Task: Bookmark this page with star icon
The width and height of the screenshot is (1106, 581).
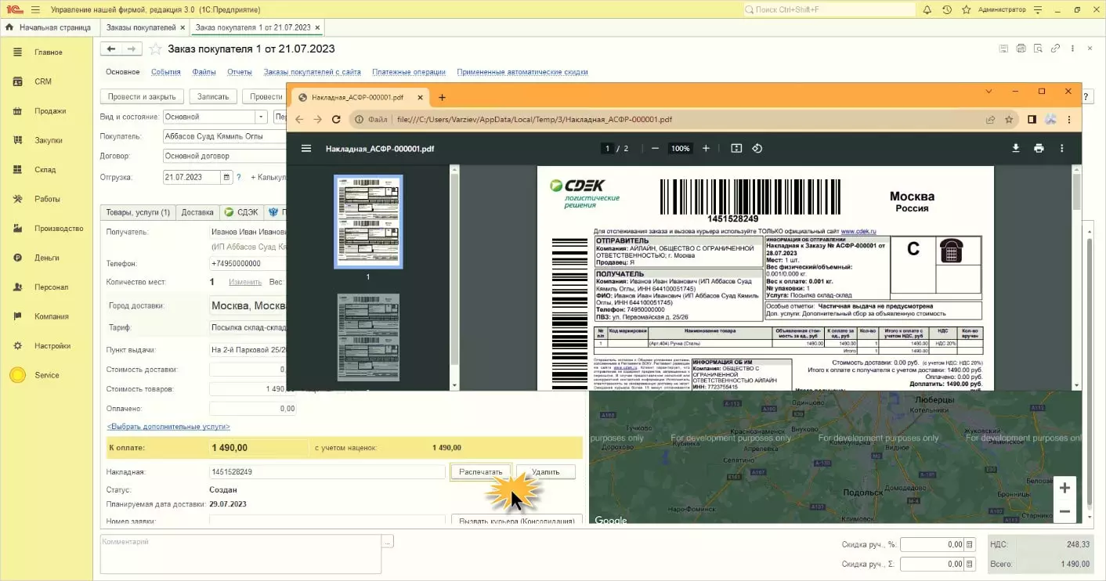Action: click(x=1009, y=120)
